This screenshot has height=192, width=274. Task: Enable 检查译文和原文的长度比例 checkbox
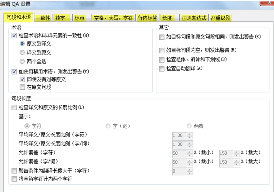pos(14,108)
